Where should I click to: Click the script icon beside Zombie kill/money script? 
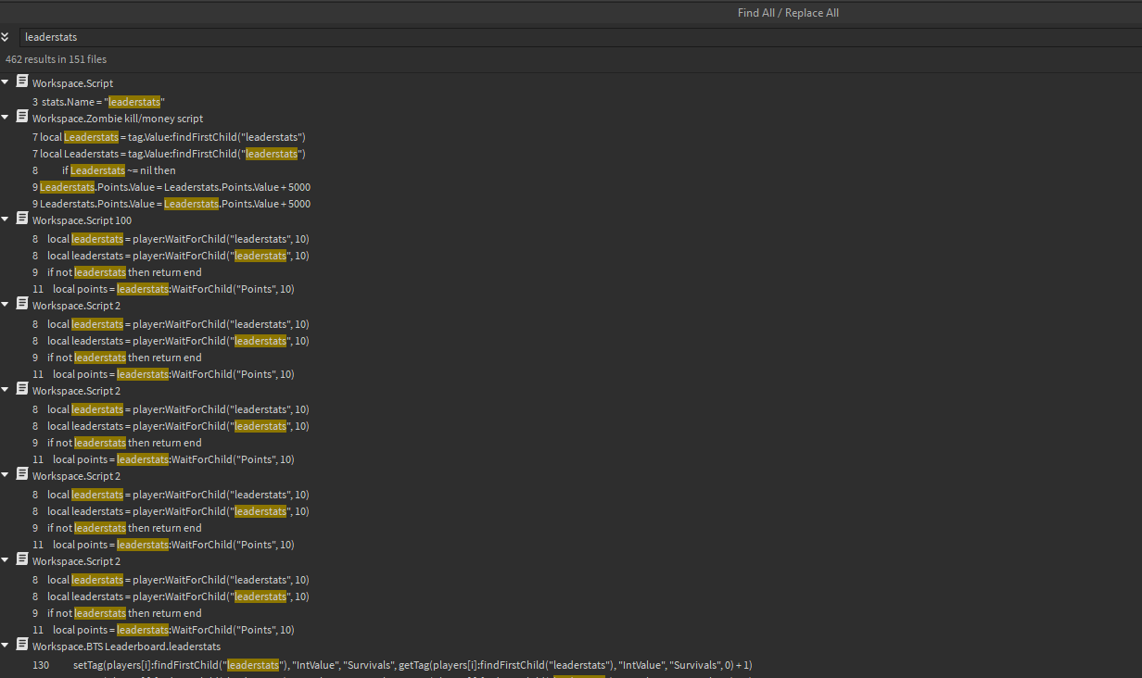[22, 117]
